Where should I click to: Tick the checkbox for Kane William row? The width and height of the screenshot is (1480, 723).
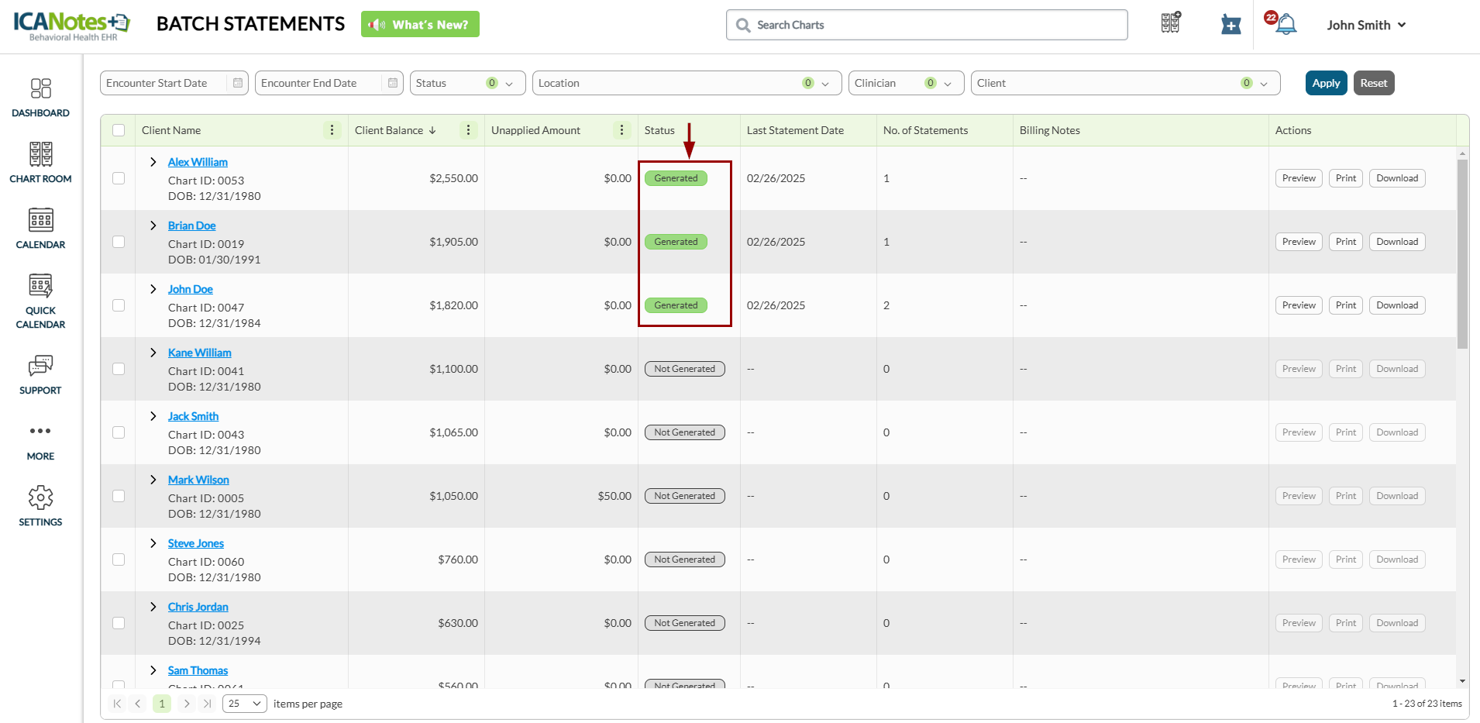pyautogui.click(x=119, y=369)
